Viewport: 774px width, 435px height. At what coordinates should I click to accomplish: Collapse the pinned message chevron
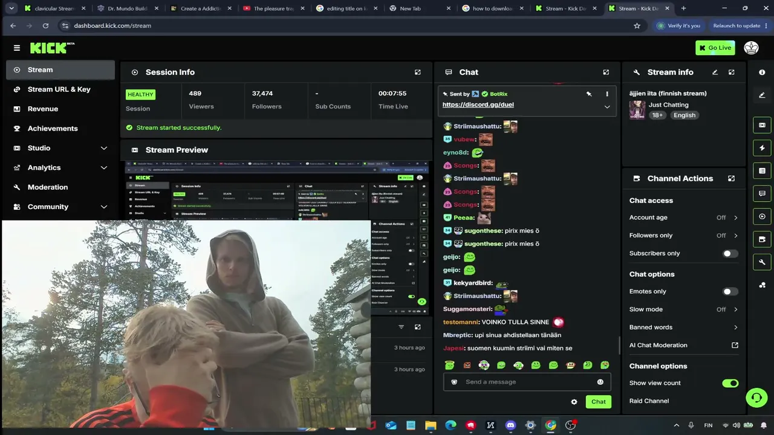607,107
